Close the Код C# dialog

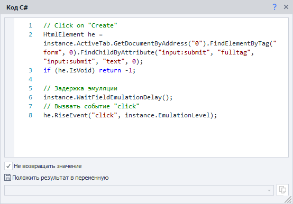[x=286, y=7]
